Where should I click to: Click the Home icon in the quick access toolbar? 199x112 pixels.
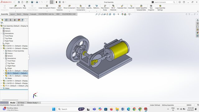19,2
